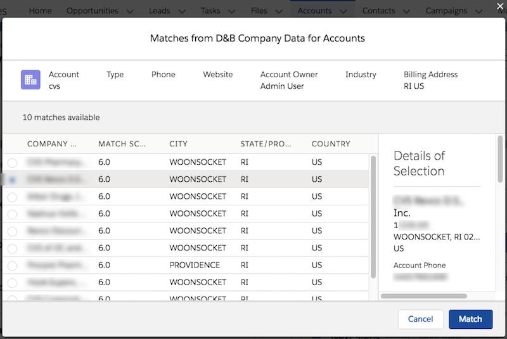
Task: Select the PROVIDENCE row radio button
Action: point(12,265)
